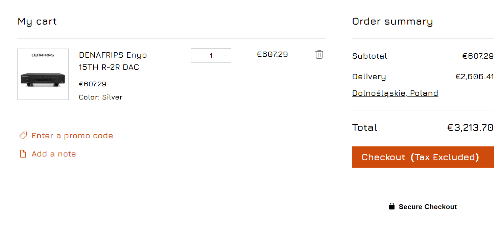Change delivery region Dolnośląskie, Poland
The height and width of the screenshot is (225, 501).
(395, 93)
